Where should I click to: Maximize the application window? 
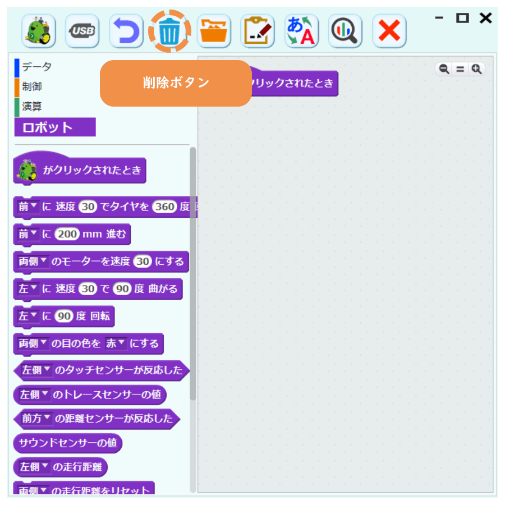click(462, 18)
